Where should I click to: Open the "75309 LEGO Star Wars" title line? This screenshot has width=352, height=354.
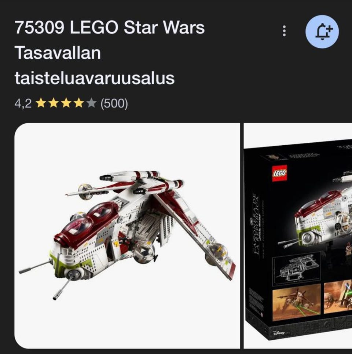coord(110,27)
